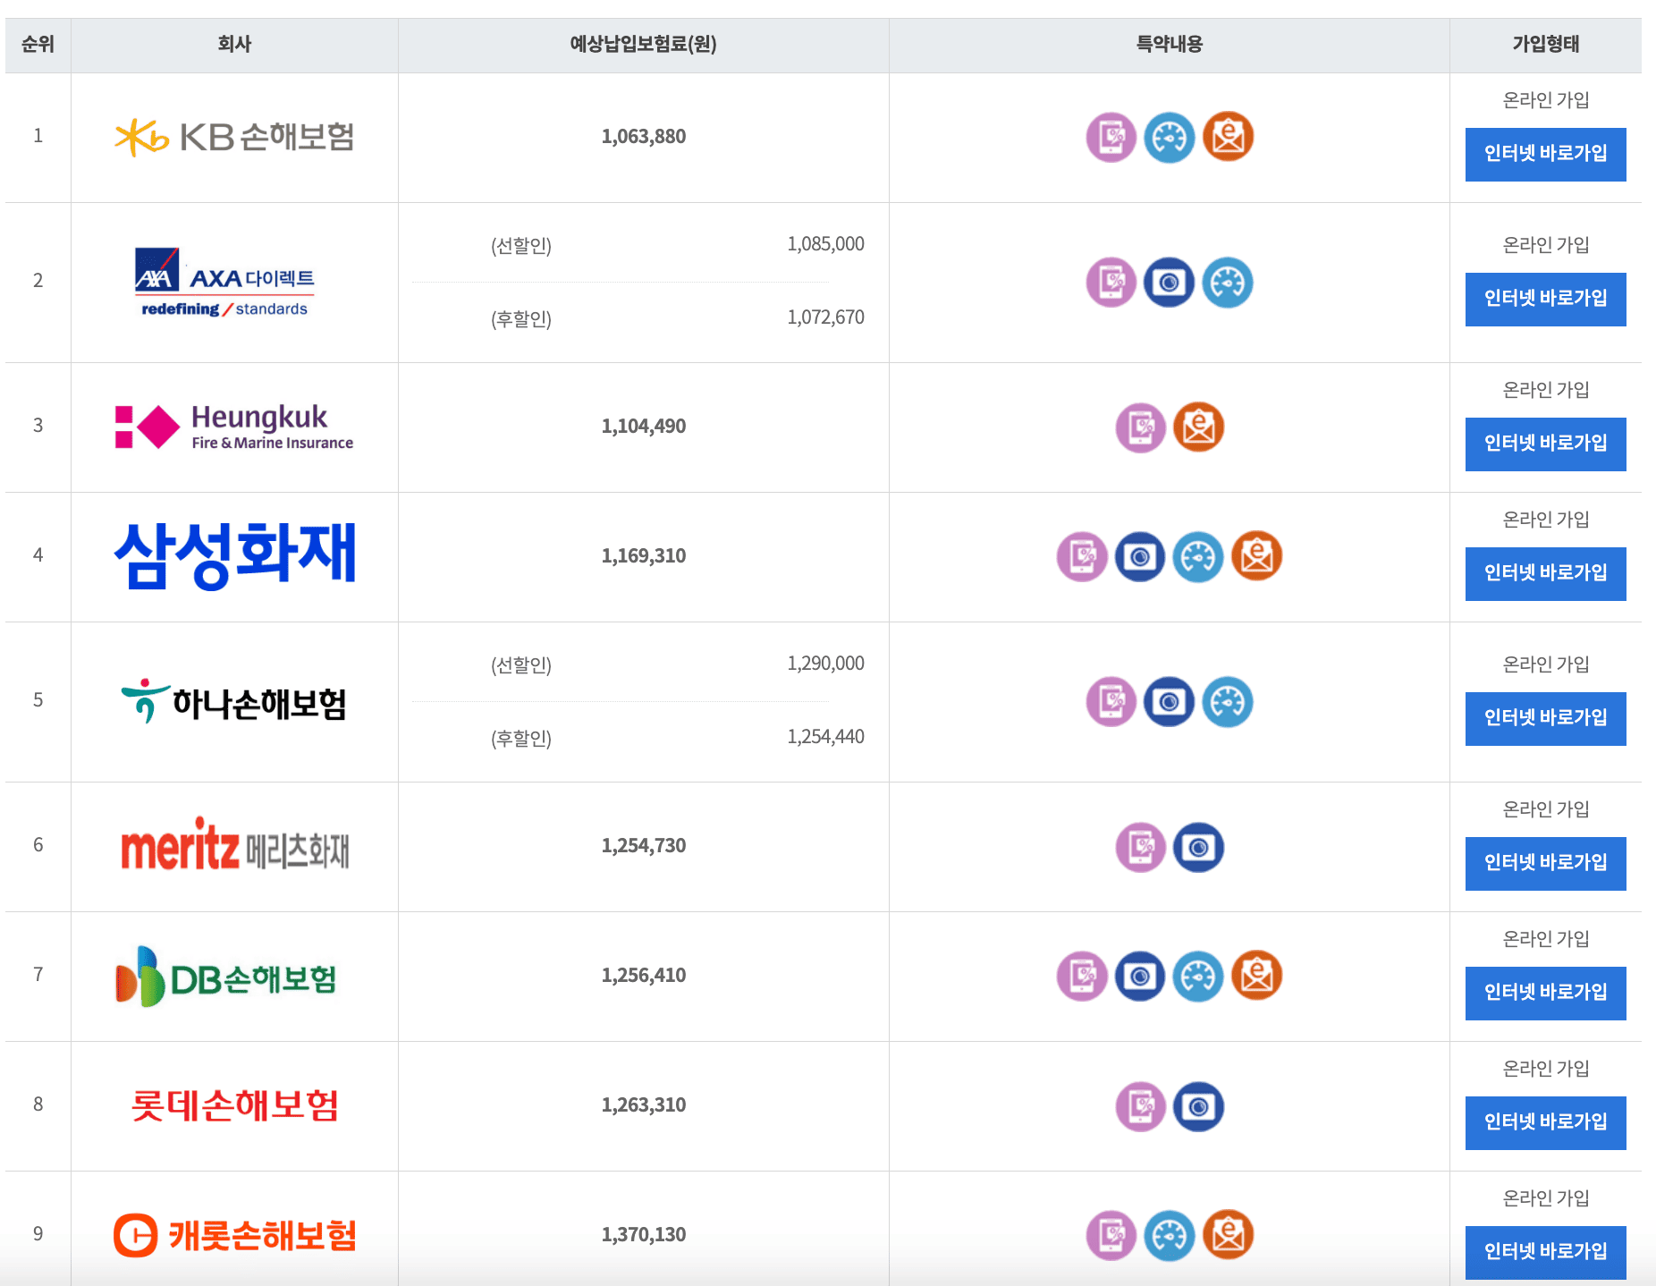1656x1286 pixels.
Task: Click the Heungkuk Fire & Marine Insurance logo
Action: tap(234, 427)
